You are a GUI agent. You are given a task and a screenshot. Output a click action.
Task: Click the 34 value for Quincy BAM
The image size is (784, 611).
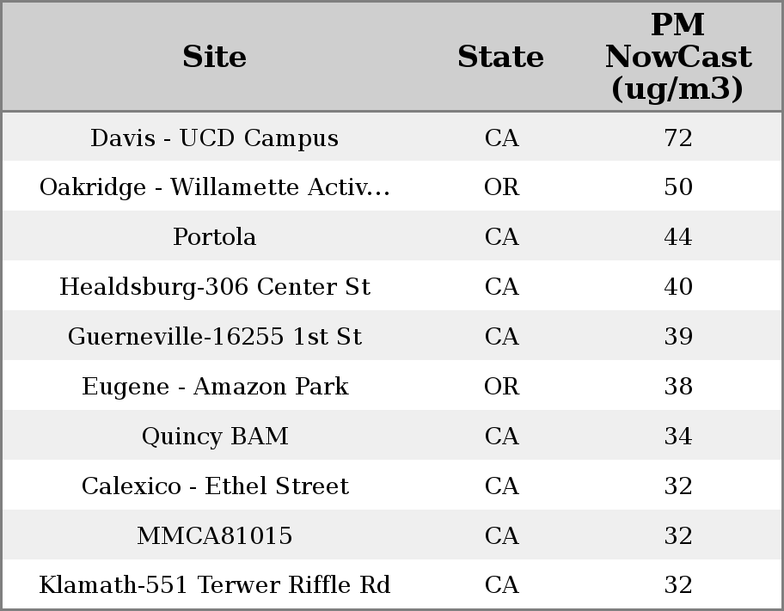click(x=677, y=437)
